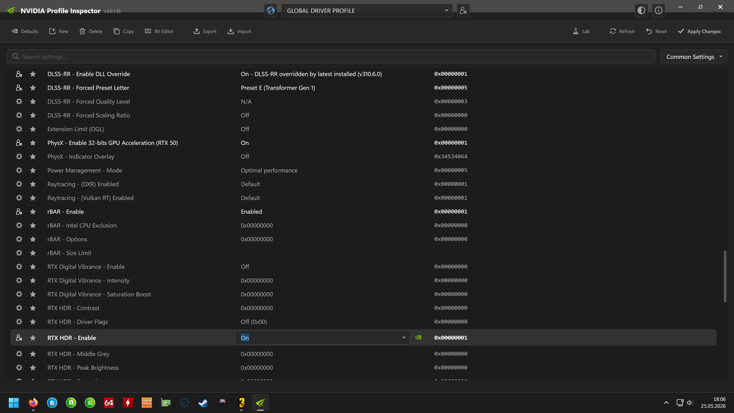Viewport: 734px width, 413px height.
Task: Toggle the dark/light theme icon
Action: [x=641, y=10]
